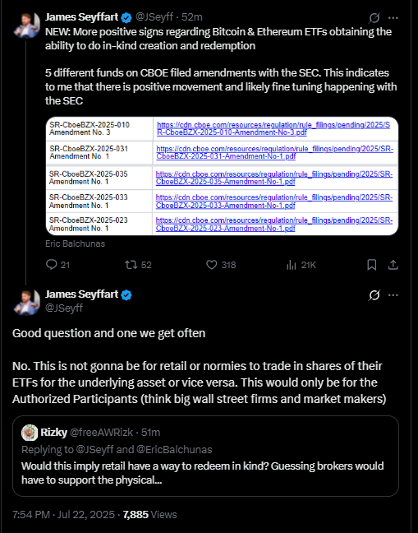Image resolution: width=418 pixels, height=533 pixels.
Task: Share the first tweet via share icon
Action: pos(393,265)
